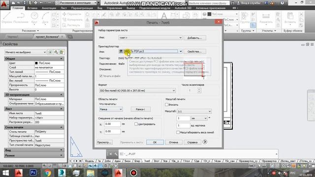Collapse the Стиль печати section
This screenshot has height=177, width=315.
point(61,127)
